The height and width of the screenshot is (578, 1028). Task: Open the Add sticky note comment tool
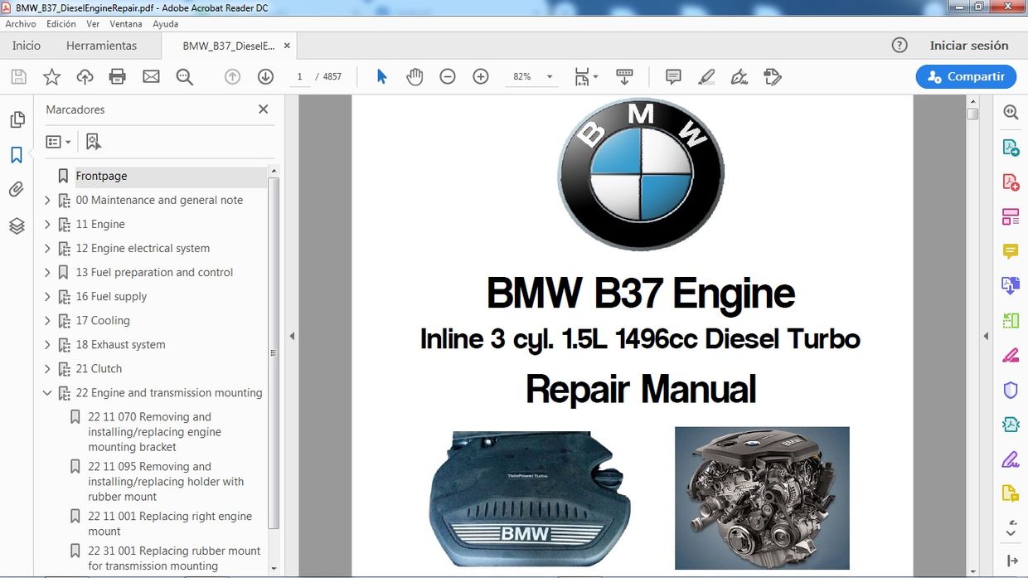click(672, 76)
